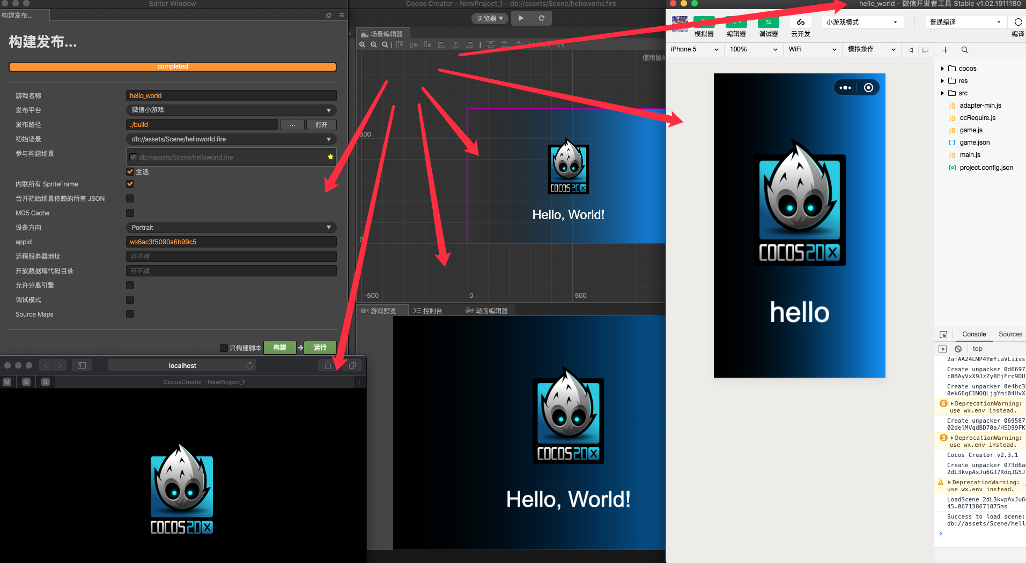The height and width of the screenshot is (563, 1026).
Task: Open a new Safari tab
Action: [359, 382]
